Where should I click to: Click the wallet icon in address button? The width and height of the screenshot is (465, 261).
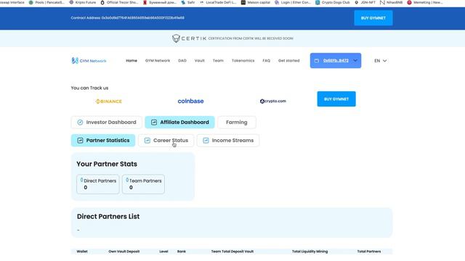click(317, 61)
